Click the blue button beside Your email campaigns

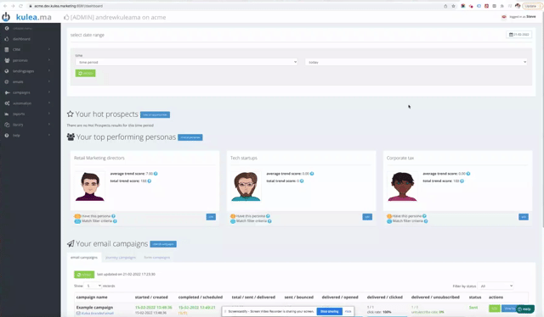coord(163,244)
